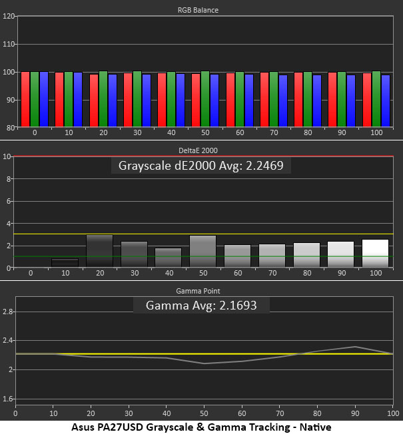Click the Grayscale dE2000 Avg label

point(201,166)
